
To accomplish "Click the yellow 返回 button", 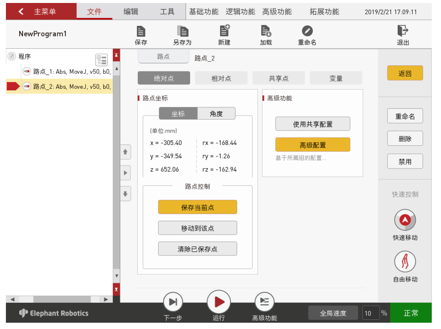I will (x=405, y=73).
